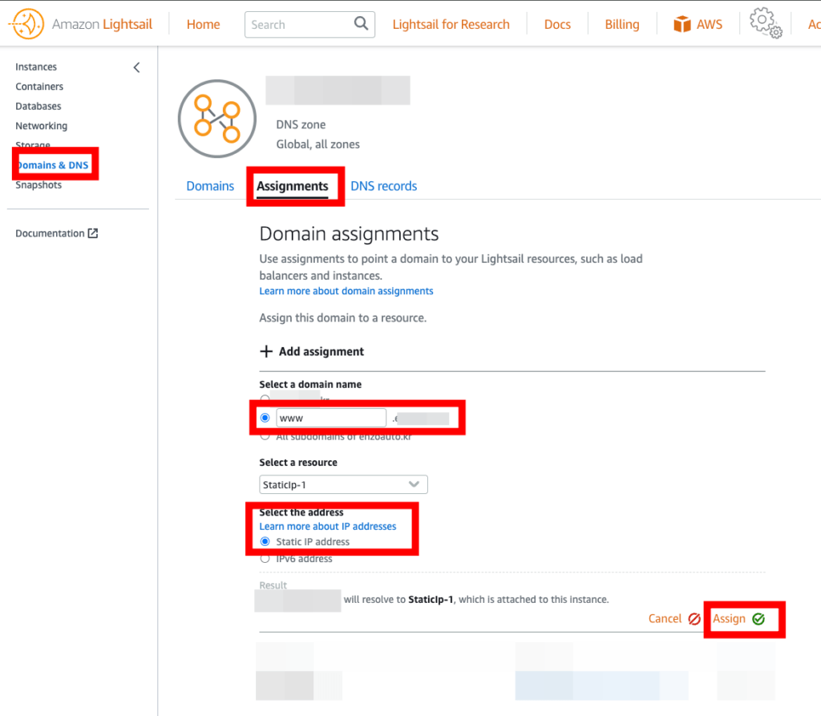Click the 'Global, all zones' text

pyautogui.click(x=317, y=144)
